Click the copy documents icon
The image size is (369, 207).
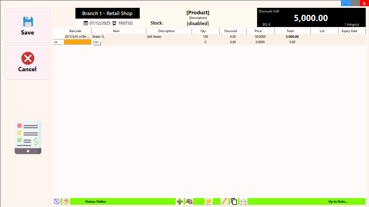tap(234, 201)
